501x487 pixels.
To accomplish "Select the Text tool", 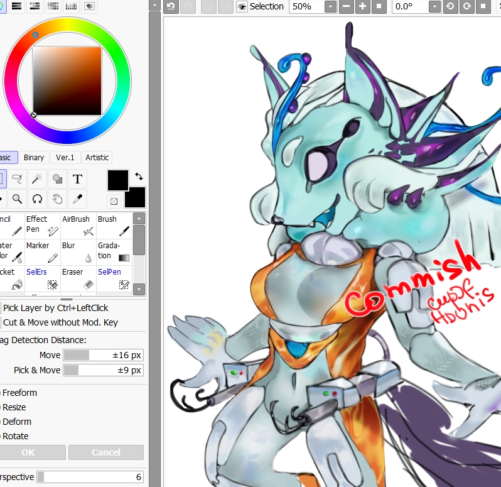I will pos(77,179).
